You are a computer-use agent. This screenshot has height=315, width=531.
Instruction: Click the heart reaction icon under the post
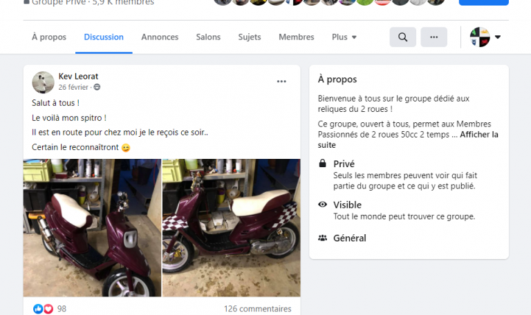coord(48,309)
